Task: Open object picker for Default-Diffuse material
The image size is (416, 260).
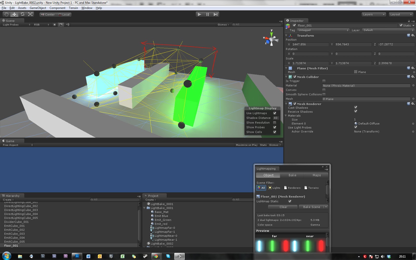Action: point(413,124)
